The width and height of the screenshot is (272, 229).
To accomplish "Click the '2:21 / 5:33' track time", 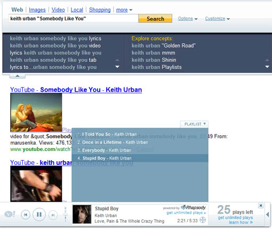I will click(187, 220).
